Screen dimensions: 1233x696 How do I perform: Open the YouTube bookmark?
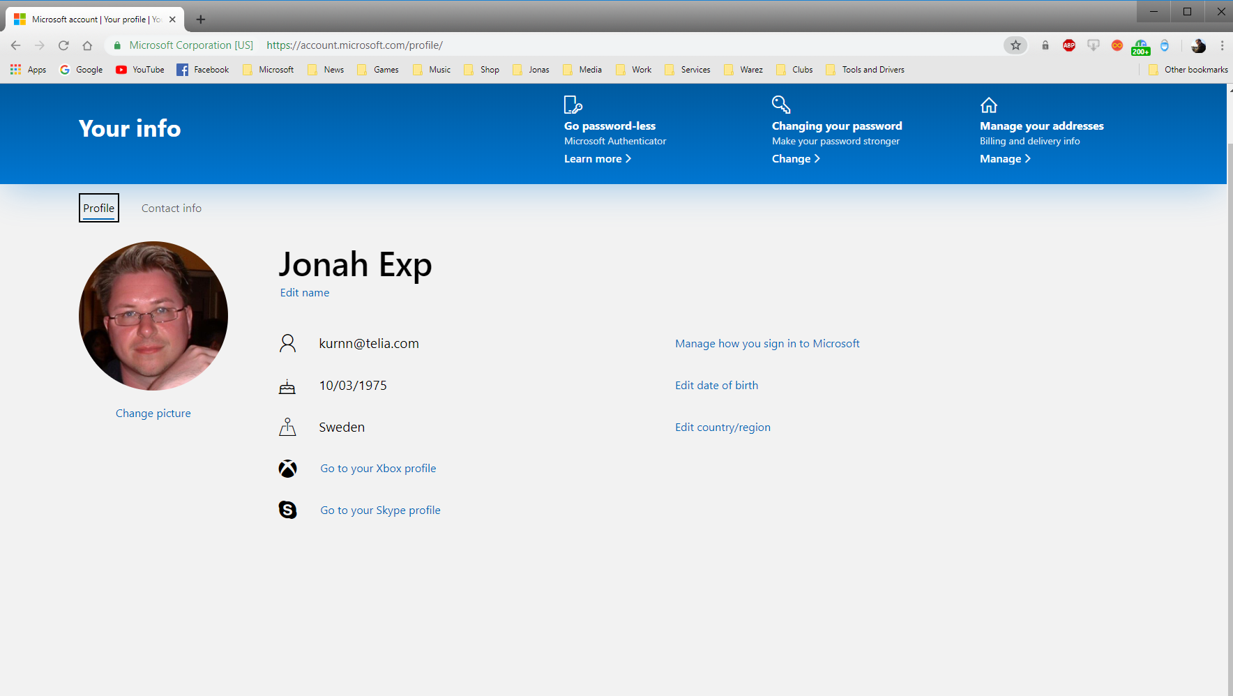140,70
